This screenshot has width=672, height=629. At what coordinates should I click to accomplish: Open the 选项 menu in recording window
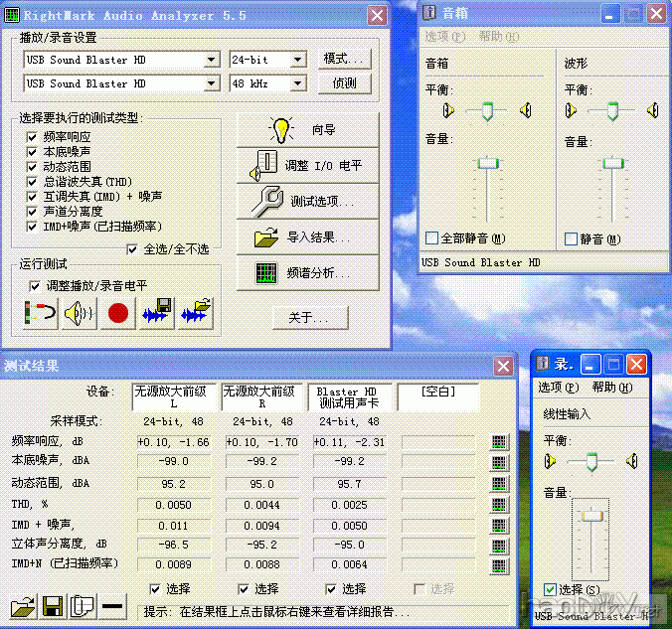(556, 388)
